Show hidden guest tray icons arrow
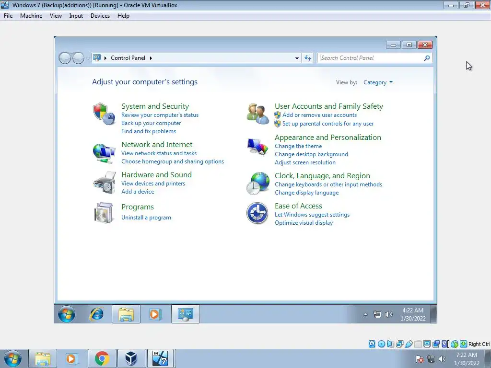 click(365, 314)
